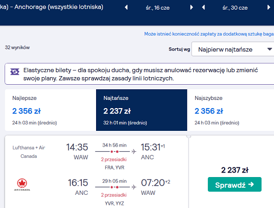Click plane icon on return flight line

coord(134,187)
